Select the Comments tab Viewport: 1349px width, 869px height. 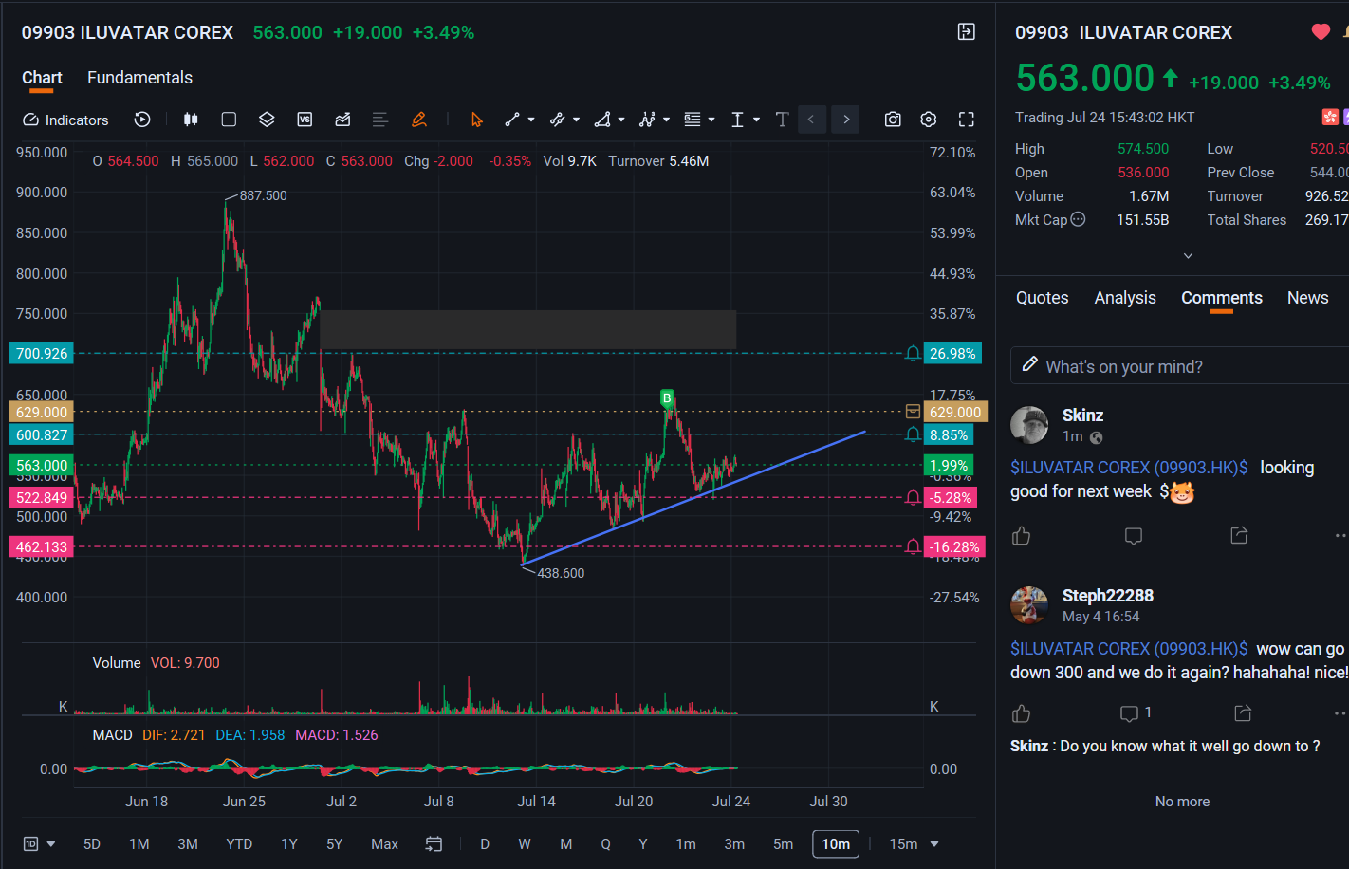1222,298
